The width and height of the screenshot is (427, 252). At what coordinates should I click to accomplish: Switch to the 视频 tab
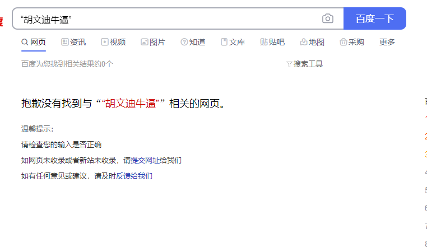(x=113, y=42)
